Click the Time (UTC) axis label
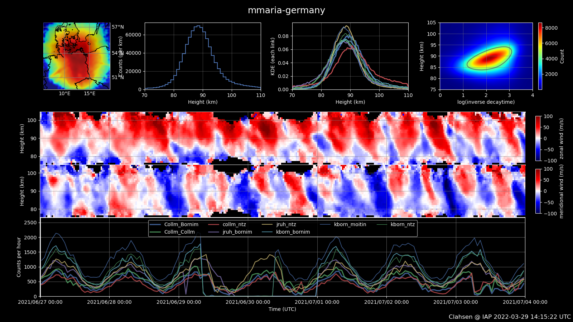The width and height of the screenshot is (573, 322). coord(283,309)
